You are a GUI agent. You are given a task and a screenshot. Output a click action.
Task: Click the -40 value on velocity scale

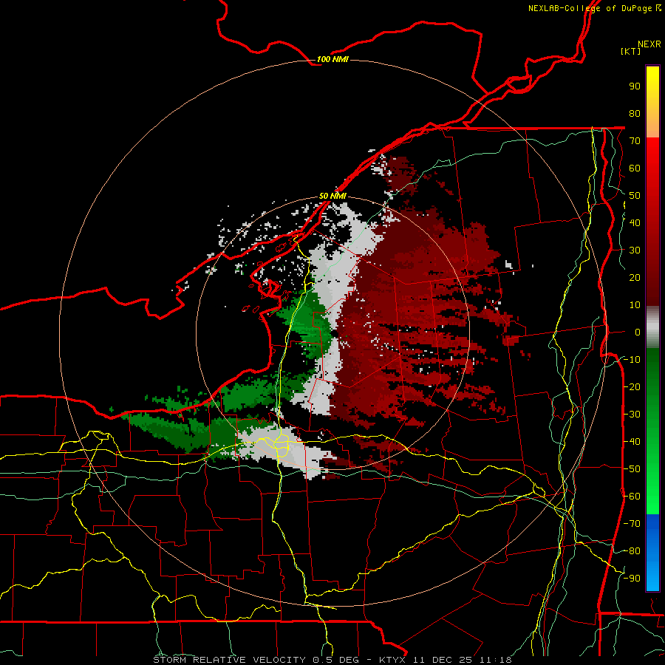[632, 442]
